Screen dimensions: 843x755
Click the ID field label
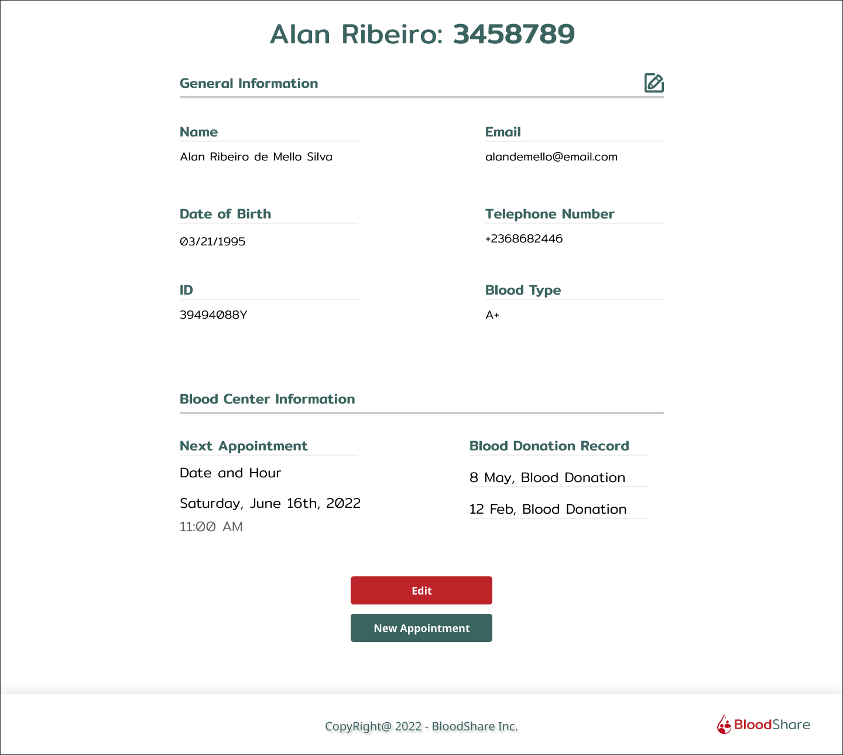click(x=186, y=290)
